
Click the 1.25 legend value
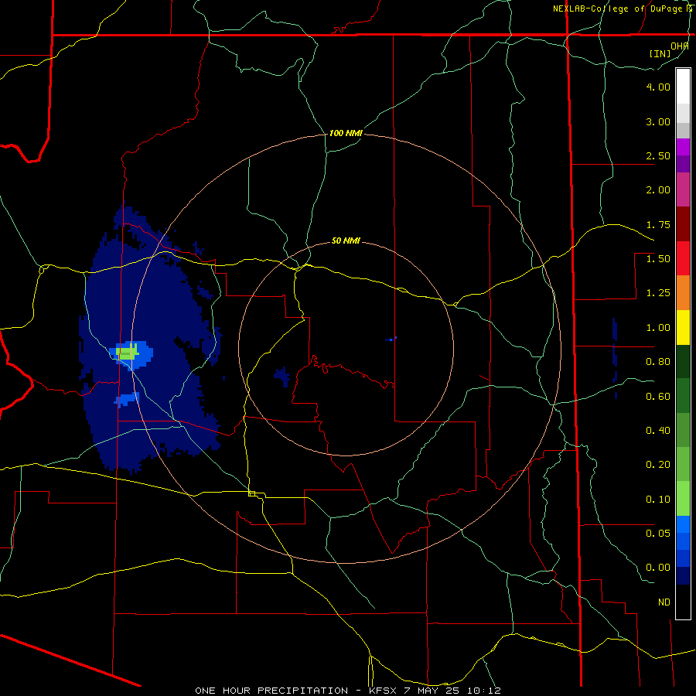point(658,293)
